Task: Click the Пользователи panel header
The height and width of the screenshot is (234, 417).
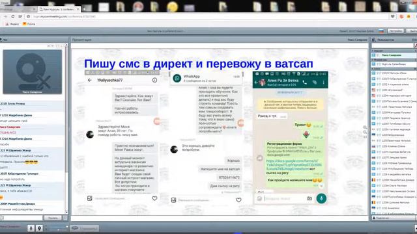Action: coord(394,40)
